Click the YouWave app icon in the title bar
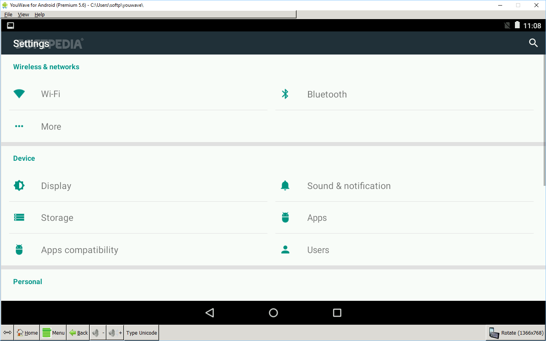Screen dimensions: 546x341 click(x=5, y=5)
